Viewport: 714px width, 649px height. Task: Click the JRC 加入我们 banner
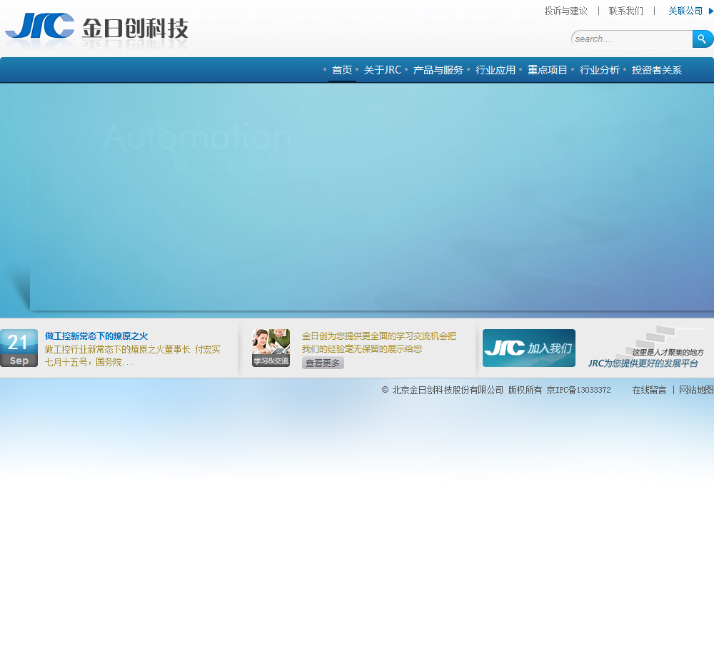tap(528, 348)
